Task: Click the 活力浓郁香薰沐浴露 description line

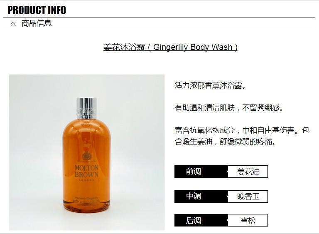Action: coord(211,85)
